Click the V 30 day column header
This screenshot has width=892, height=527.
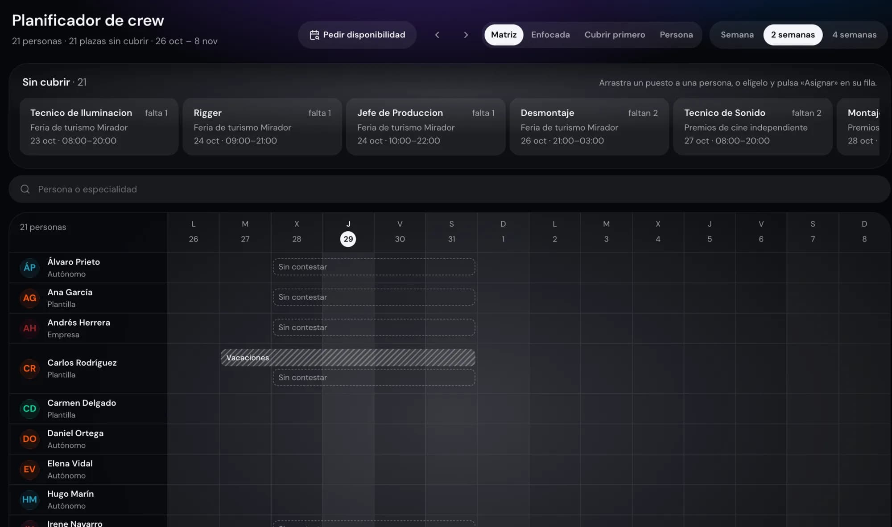[x=400, y=233]
